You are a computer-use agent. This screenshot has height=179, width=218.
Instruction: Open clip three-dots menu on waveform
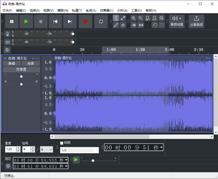[208, 58]
